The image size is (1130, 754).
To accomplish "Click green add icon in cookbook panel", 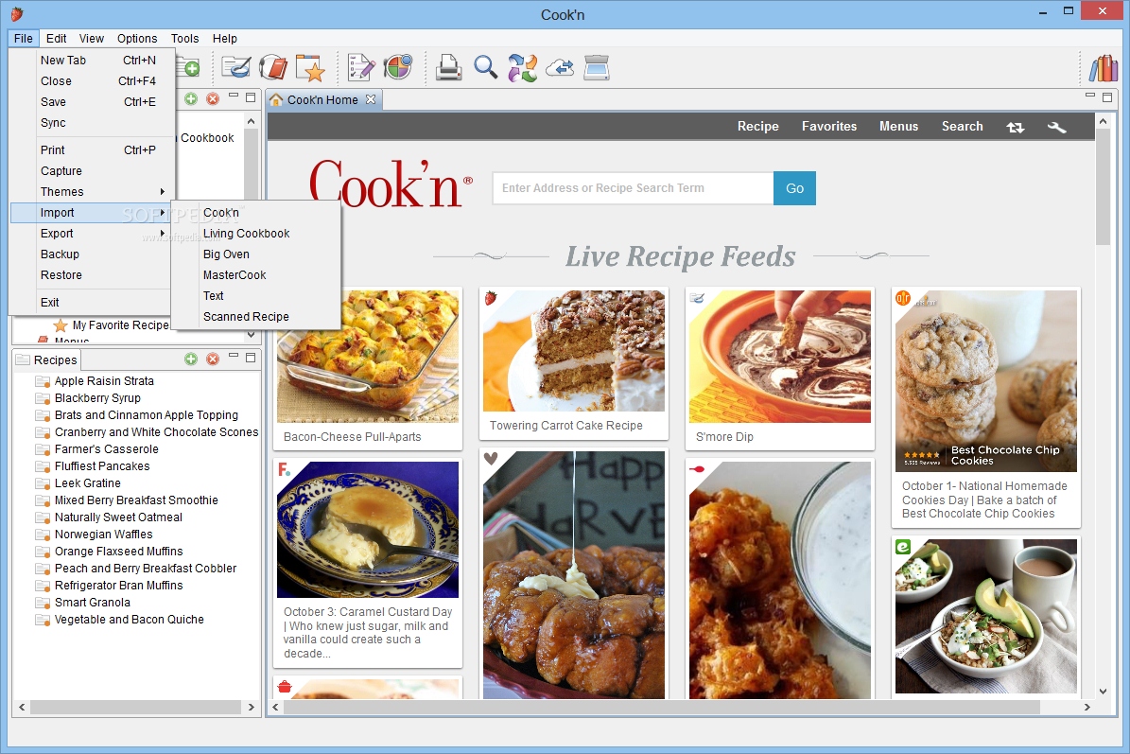I will click(x=191, y=98).
